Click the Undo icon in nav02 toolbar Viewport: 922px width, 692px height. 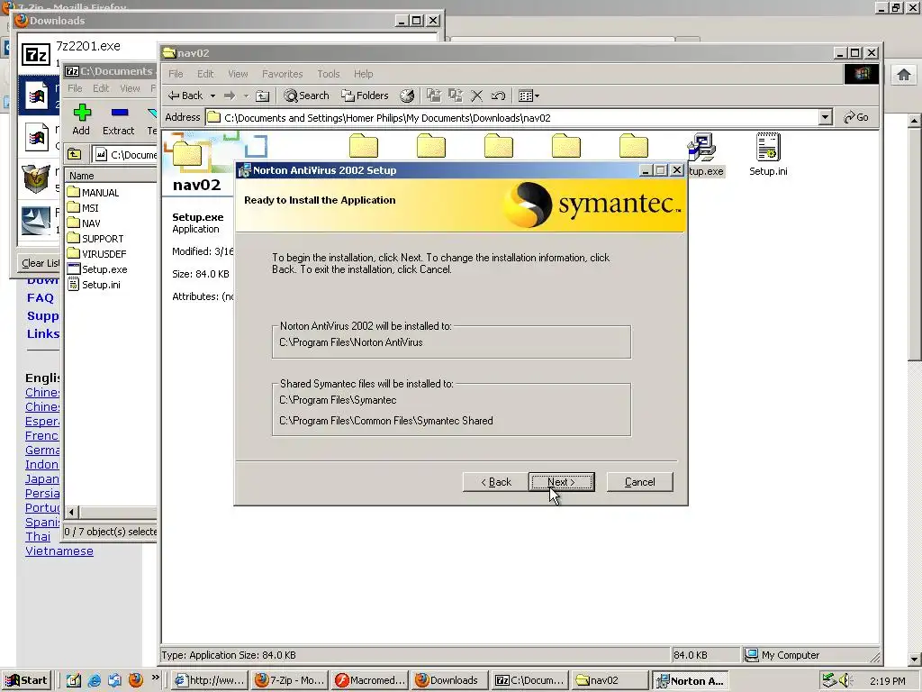[x=498, y=96]
